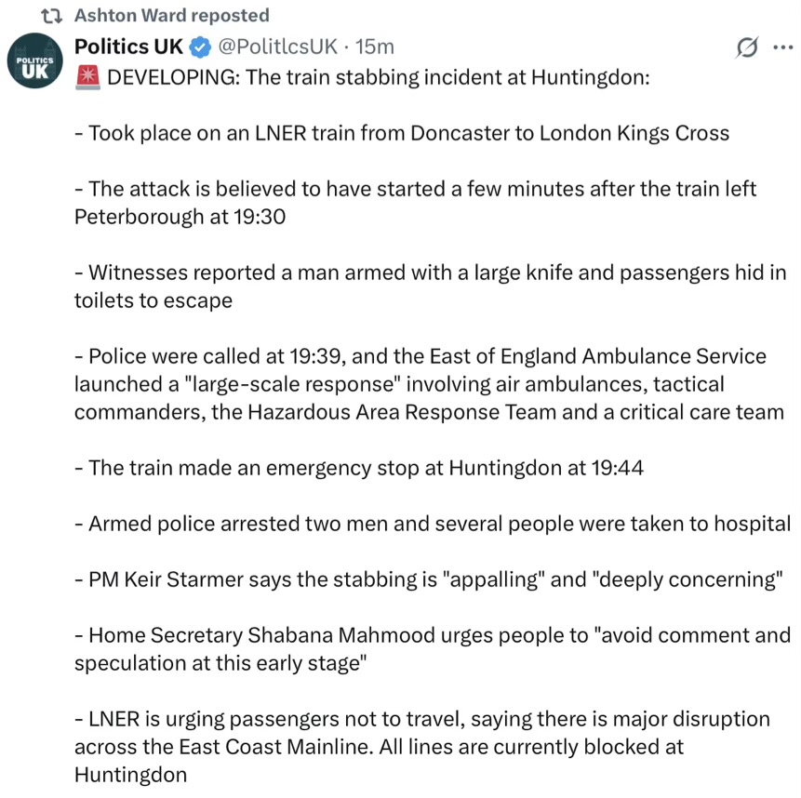Viewport: 801px width, 798px height.
Task: Click the armed police arrested two men line
Action: pyautogui.click(x=433, y=524)
